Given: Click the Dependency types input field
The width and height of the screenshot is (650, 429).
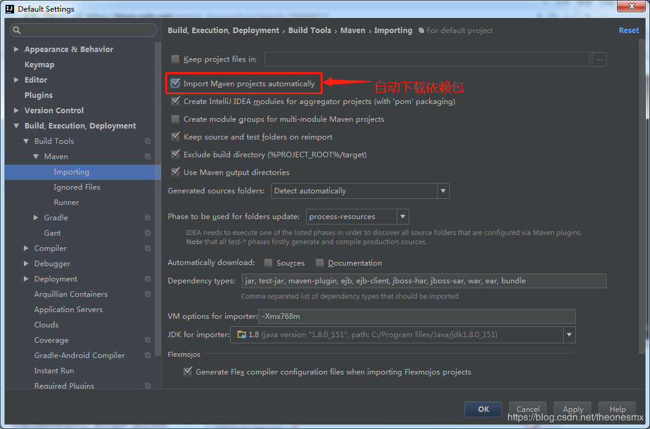Looking at the screenshot, I should (x=424, y=281).
